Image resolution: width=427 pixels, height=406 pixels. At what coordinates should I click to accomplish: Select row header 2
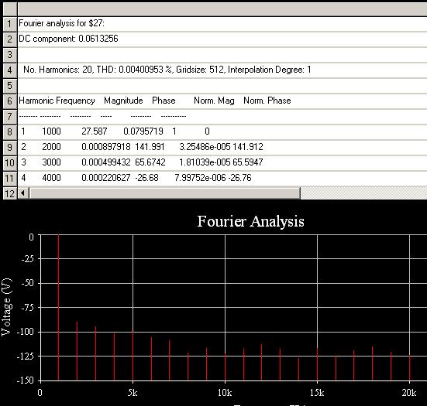coord(10,39)
